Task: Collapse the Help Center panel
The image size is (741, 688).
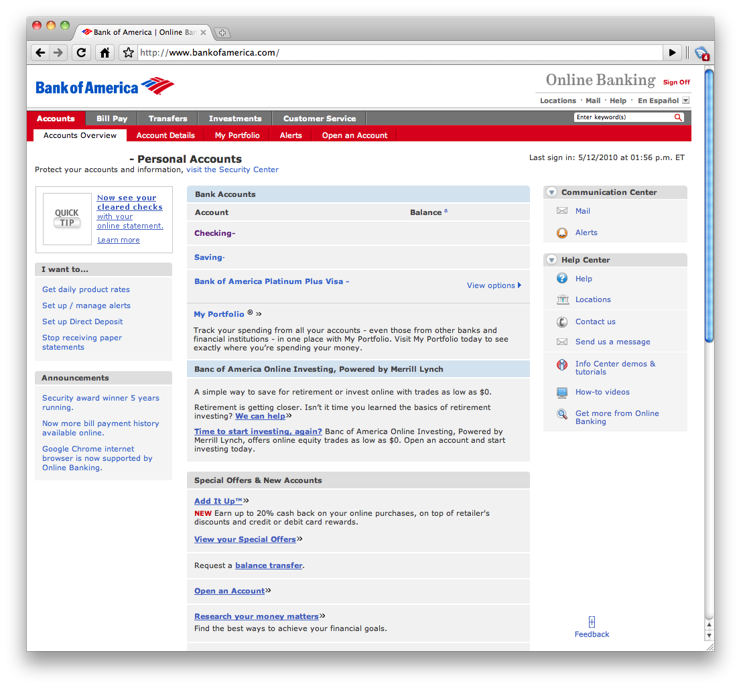Action: tap(551, 260)
